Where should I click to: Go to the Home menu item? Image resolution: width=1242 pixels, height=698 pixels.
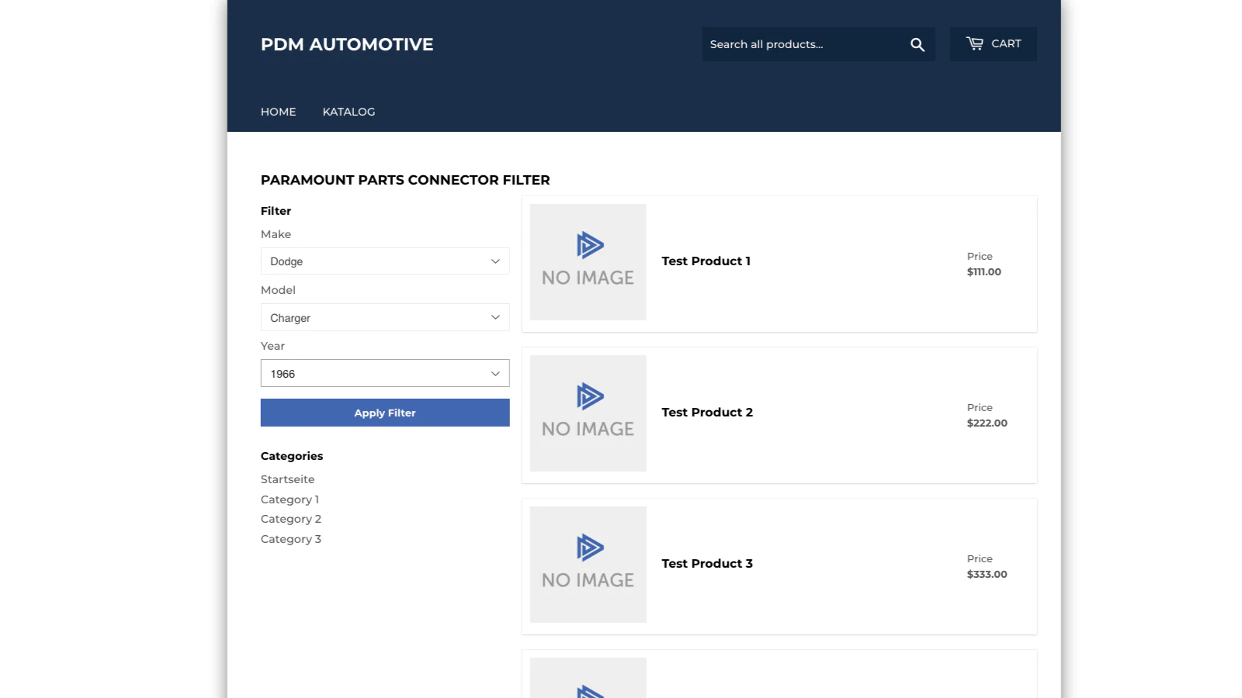coord(278,112)
